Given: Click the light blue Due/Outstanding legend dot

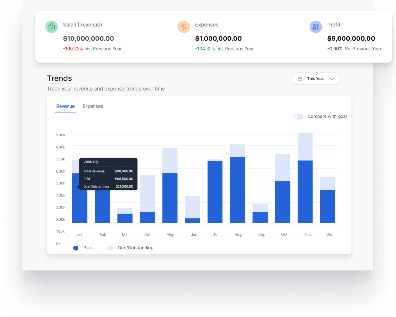Looking at the screenshot, I should pos(110,248).
